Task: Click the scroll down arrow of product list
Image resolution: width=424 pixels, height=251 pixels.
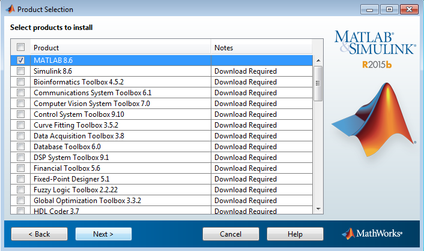Action: 318,209
